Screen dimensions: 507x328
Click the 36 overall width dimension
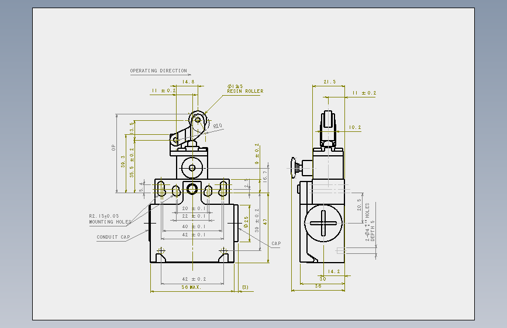point(318,286)
